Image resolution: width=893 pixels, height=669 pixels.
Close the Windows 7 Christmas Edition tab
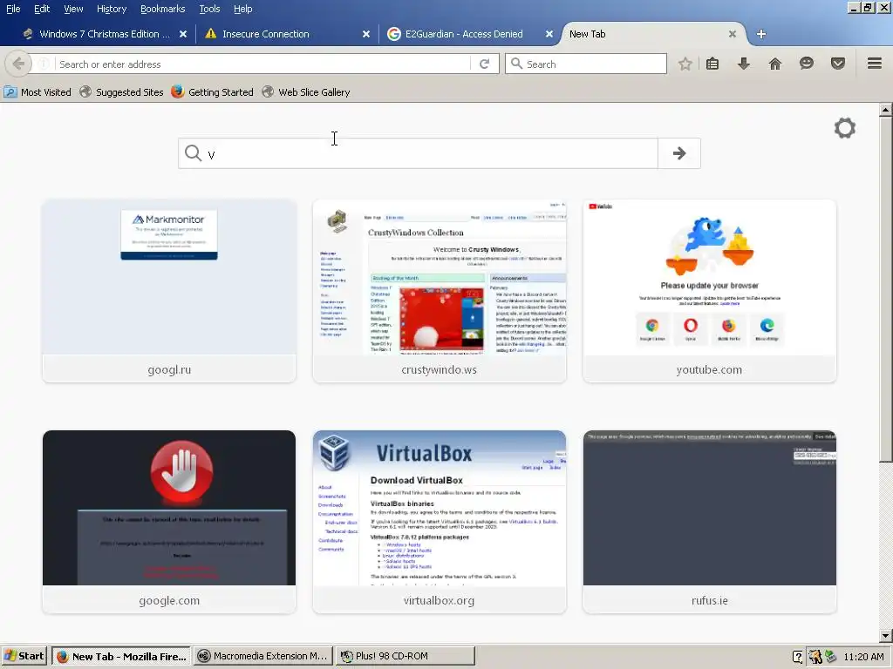tap(183, 34)
